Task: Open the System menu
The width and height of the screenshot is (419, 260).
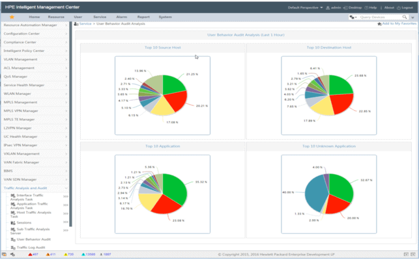Action: [165, 17]
